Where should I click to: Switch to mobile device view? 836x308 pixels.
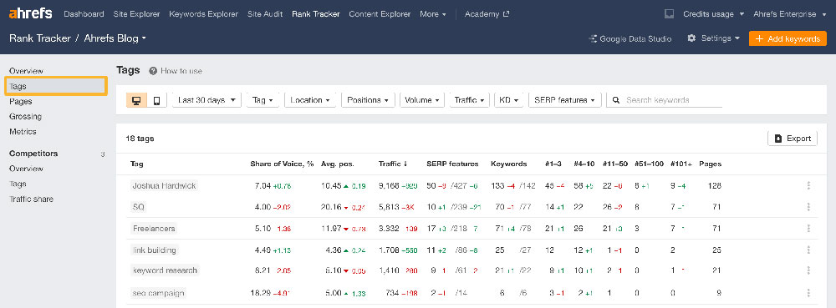coord(157,100)
